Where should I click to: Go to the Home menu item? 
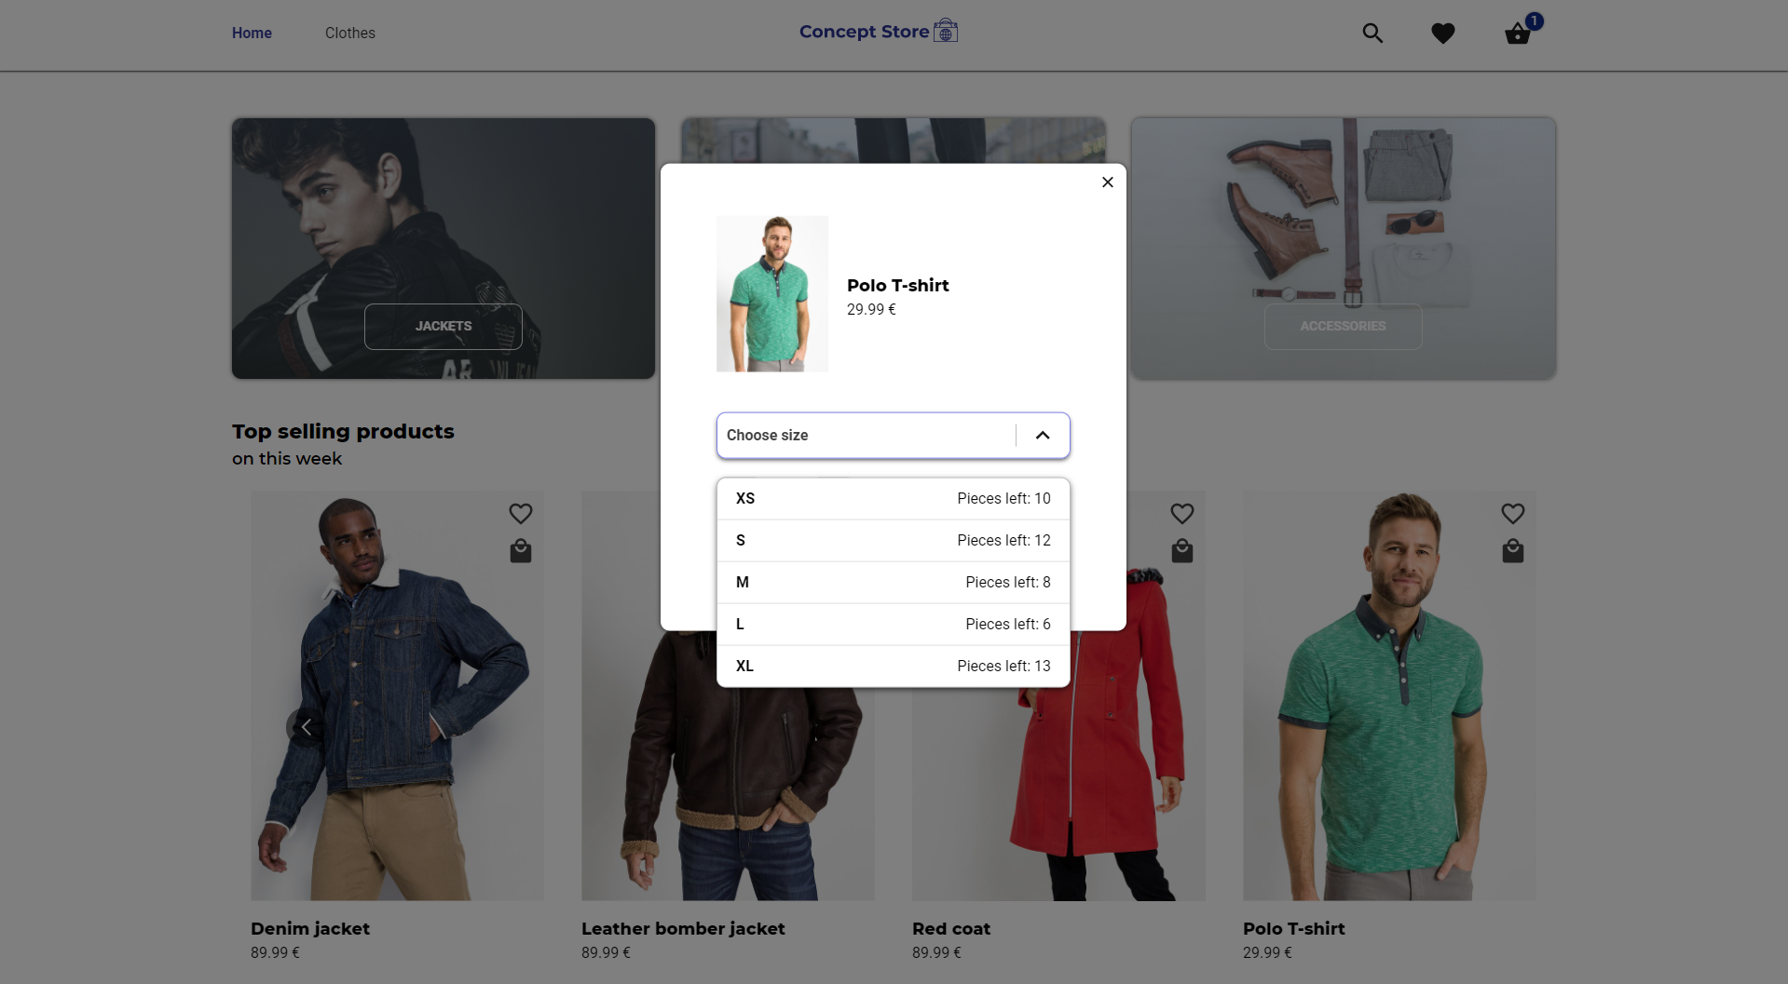(x=251, y=33)
